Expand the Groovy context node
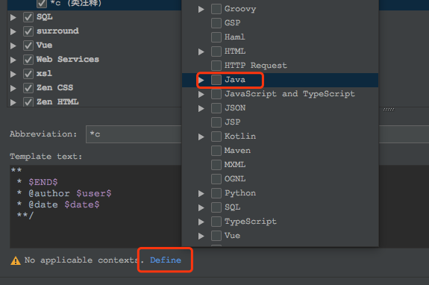The width and height of the screenshot is (429, 285). 201,9
